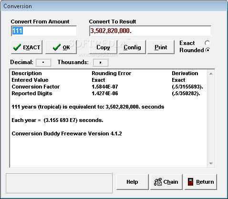Click the Thousands separator field
Viewport: 228px width, 199px height.
(x=100, y=62)
